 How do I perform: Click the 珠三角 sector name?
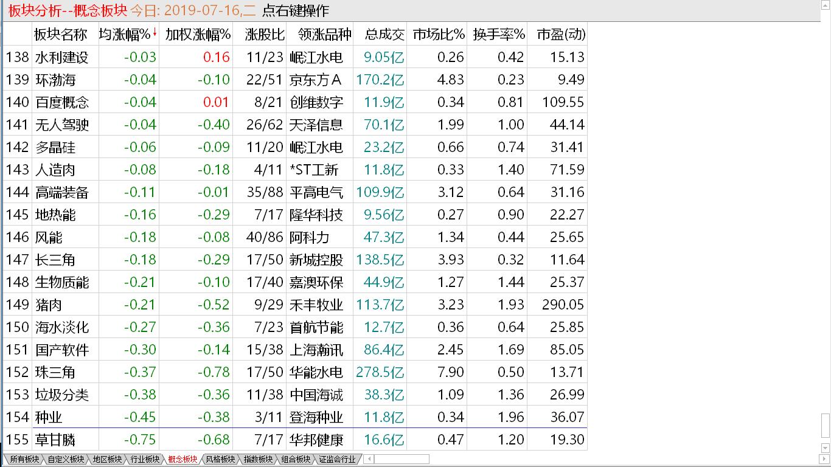[x=55, y=372]
